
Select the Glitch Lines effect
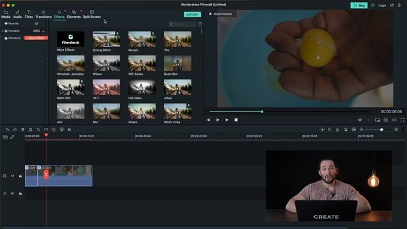pyautogui.click(x=177, y=111)
